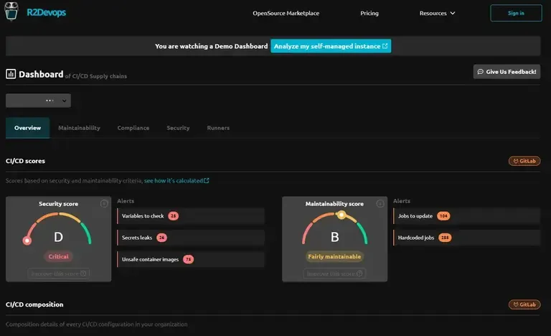Select the Compliance tab
Viewport: 551px width, 336px height.
click(133, 128)
